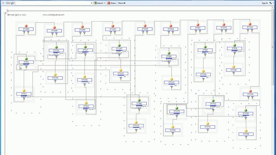Click the Share button in the toolbar

pyautogui.click(x=111, y=3)
